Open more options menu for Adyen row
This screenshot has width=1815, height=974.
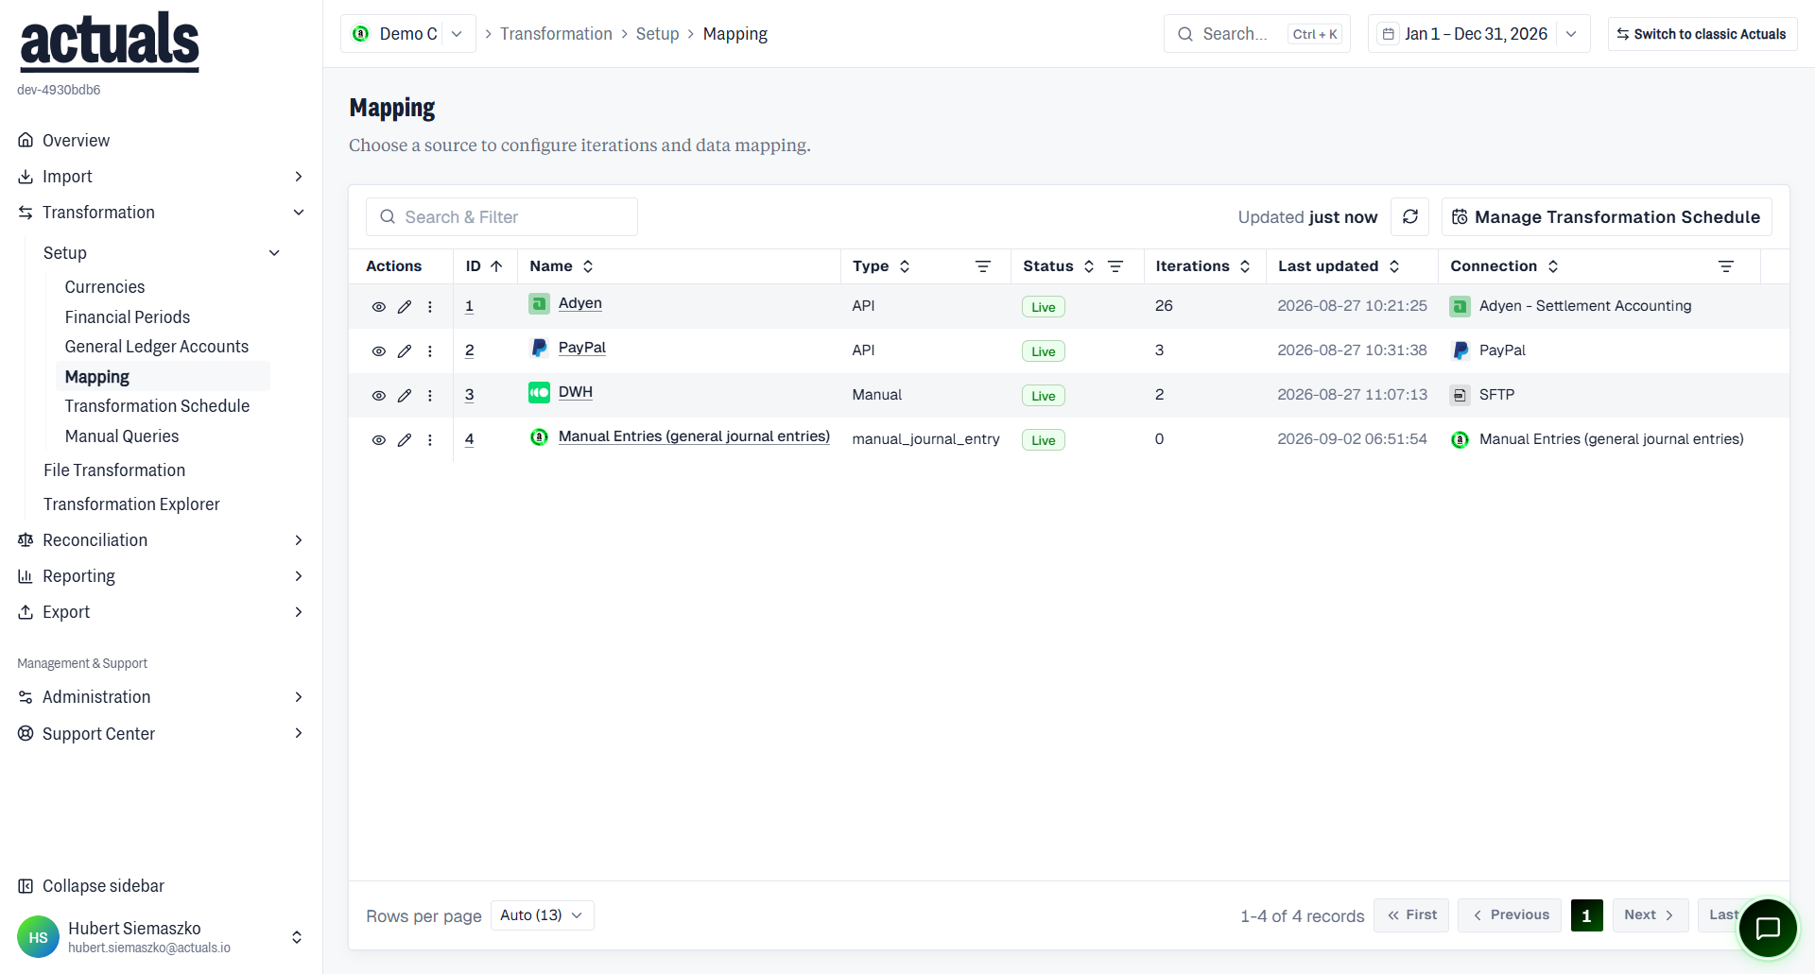tap(430, 307)
